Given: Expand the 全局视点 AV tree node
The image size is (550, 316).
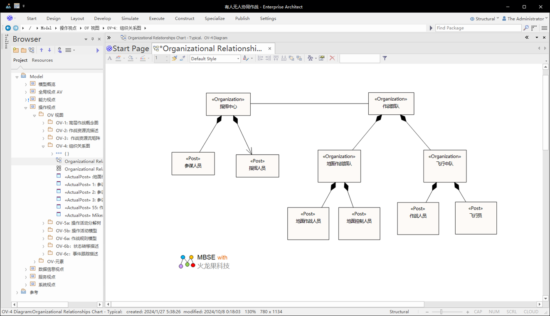Looking at the screenshot, I should 26,92.
